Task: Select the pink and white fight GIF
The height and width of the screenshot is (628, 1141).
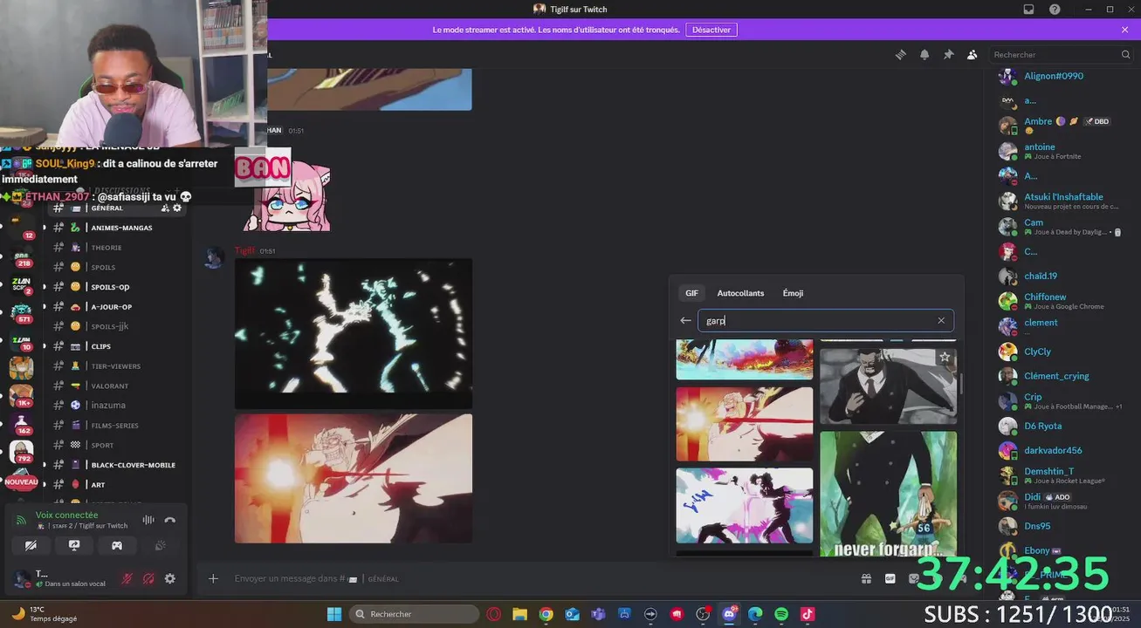Action: point(744,506)
